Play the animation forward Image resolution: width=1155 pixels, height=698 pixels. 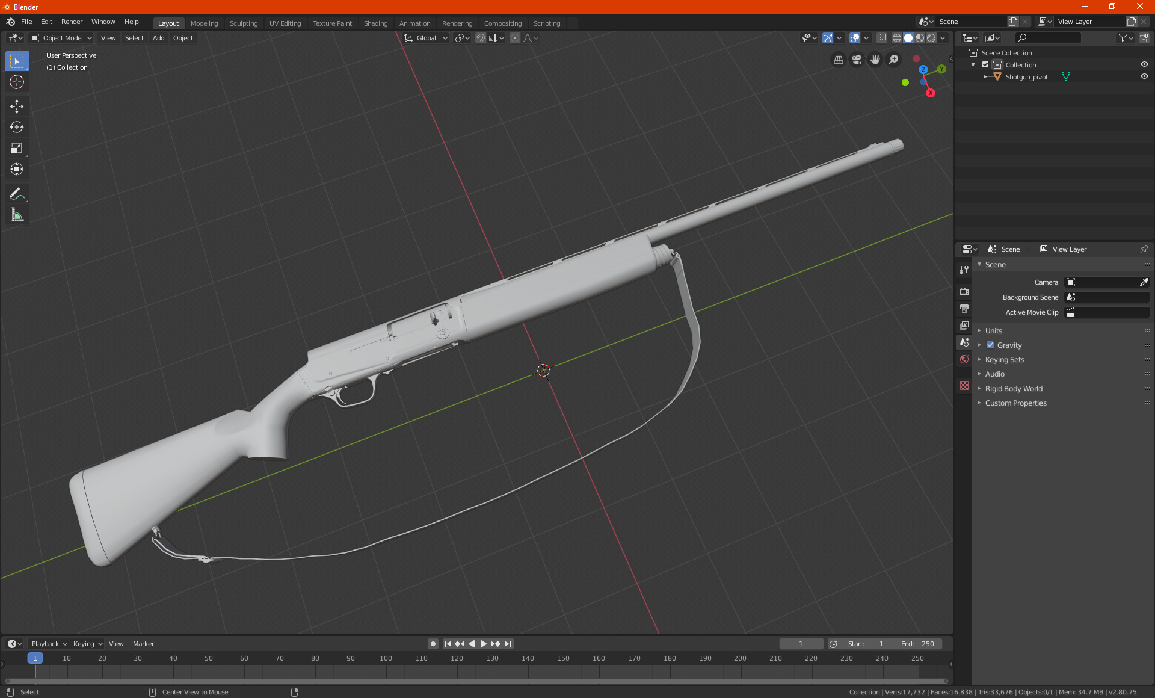tap(484, 644)
